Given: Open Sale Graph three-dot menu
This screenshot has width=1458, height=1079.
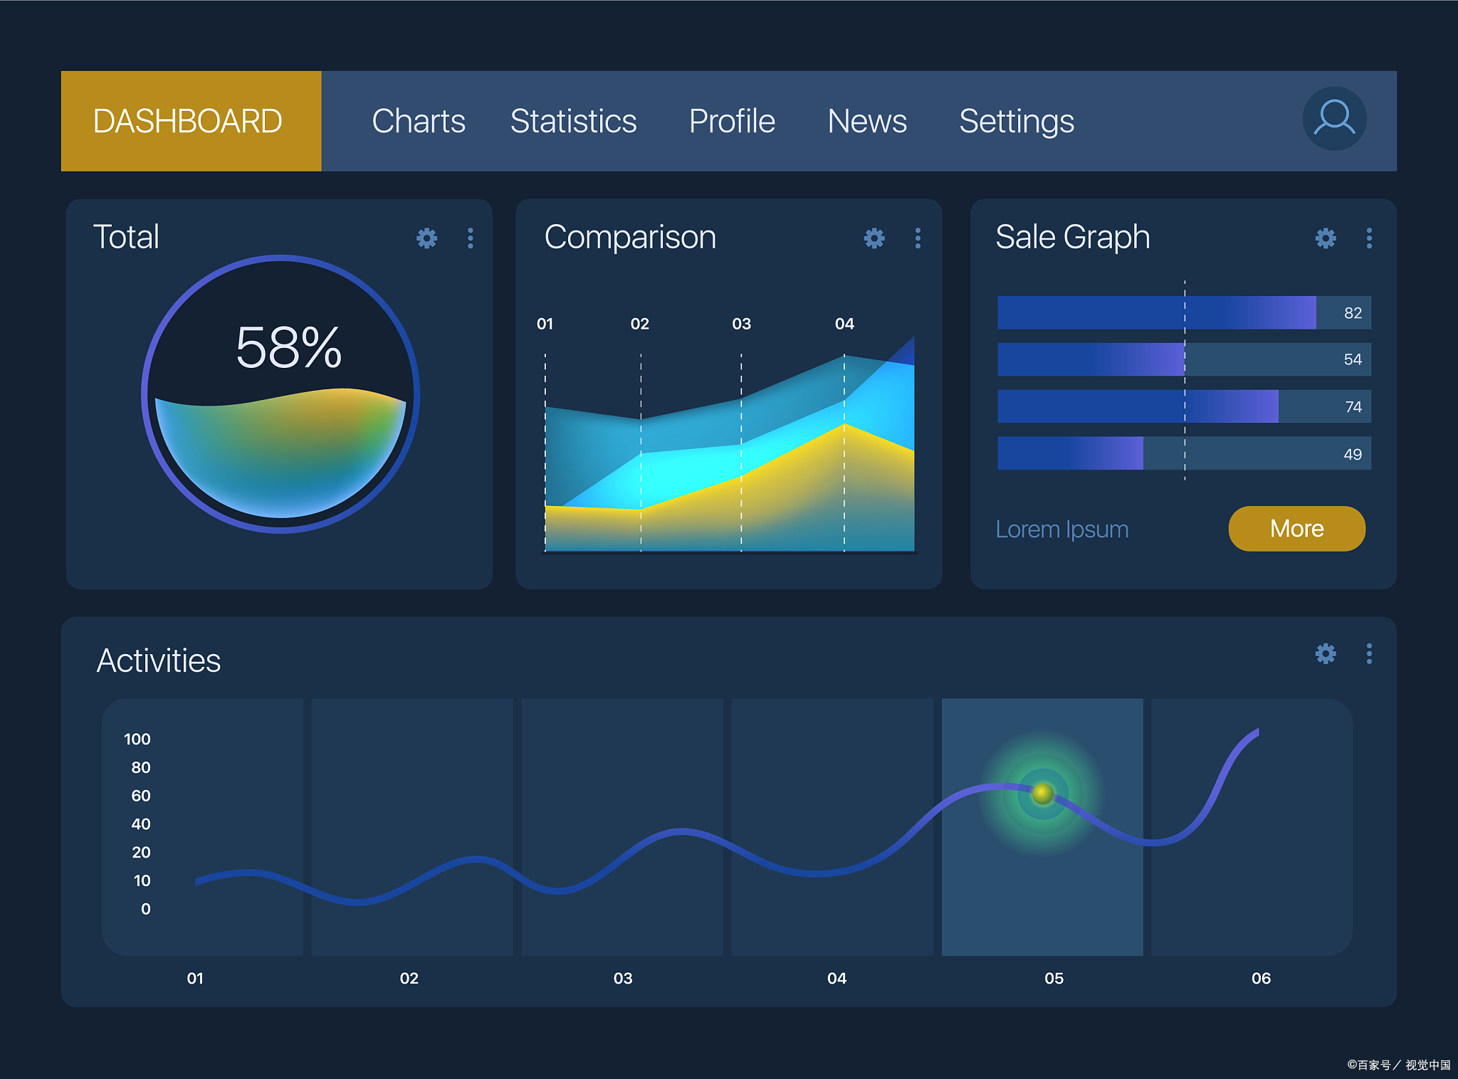Looking at the screenshot, I should [x=1368, y=238].
